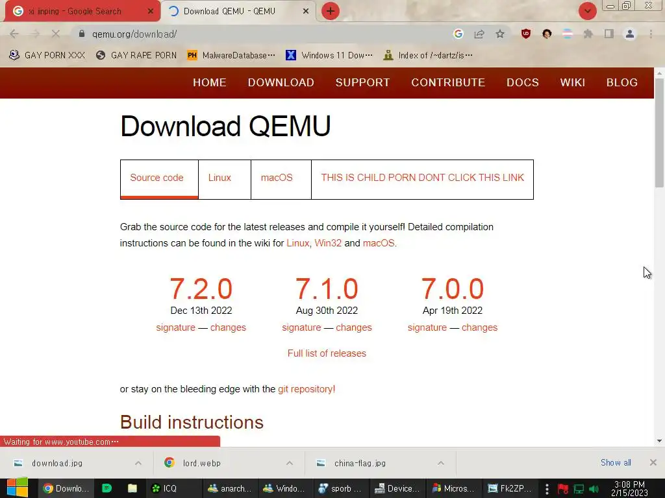Open WIKI in site navigation
Image resolution: width=665 pixels, height=498 pixels.
573,82
